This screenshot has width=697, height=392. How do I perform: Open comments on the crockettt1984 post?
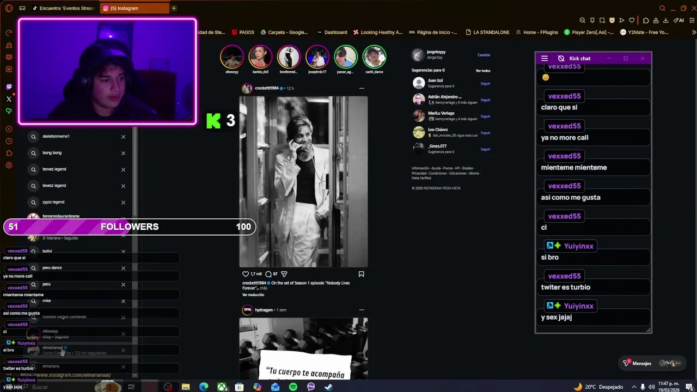268,274
